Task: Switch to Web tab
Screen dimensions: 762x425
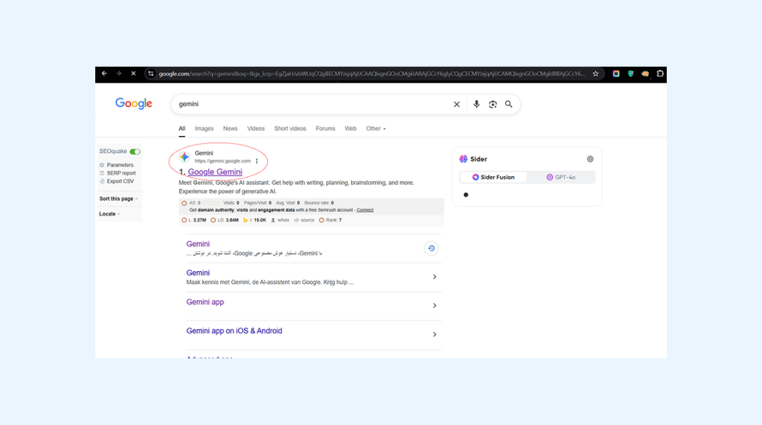Action: pyautogui.click(x=350, y=129)
